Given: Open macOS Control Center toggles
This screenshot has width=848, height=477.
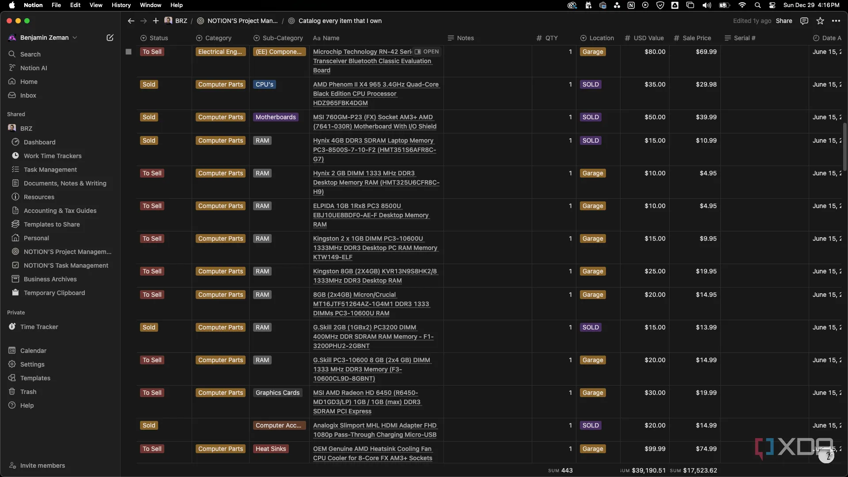Looking at the screenshot, I should point(772,5).
